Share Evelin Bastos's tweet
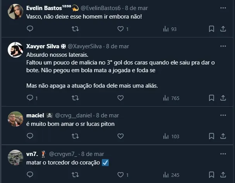Viewport: 235px width, 183px height. point(223,29)
